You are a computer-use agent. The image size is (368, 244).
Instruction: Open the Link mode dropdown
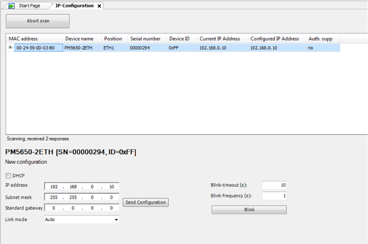[x=82, y=219]
